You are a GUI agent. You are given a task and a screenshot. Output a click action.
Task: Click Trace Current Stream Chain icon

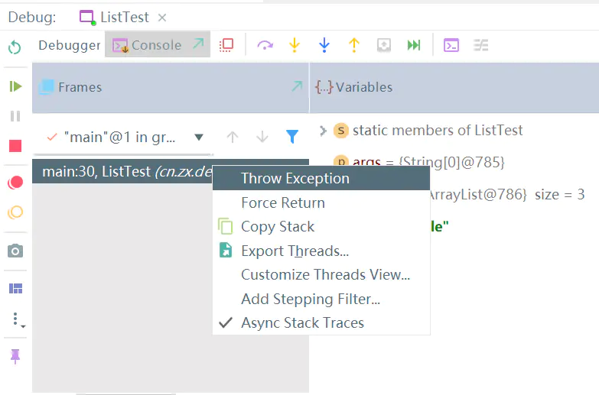pos(481,45)
